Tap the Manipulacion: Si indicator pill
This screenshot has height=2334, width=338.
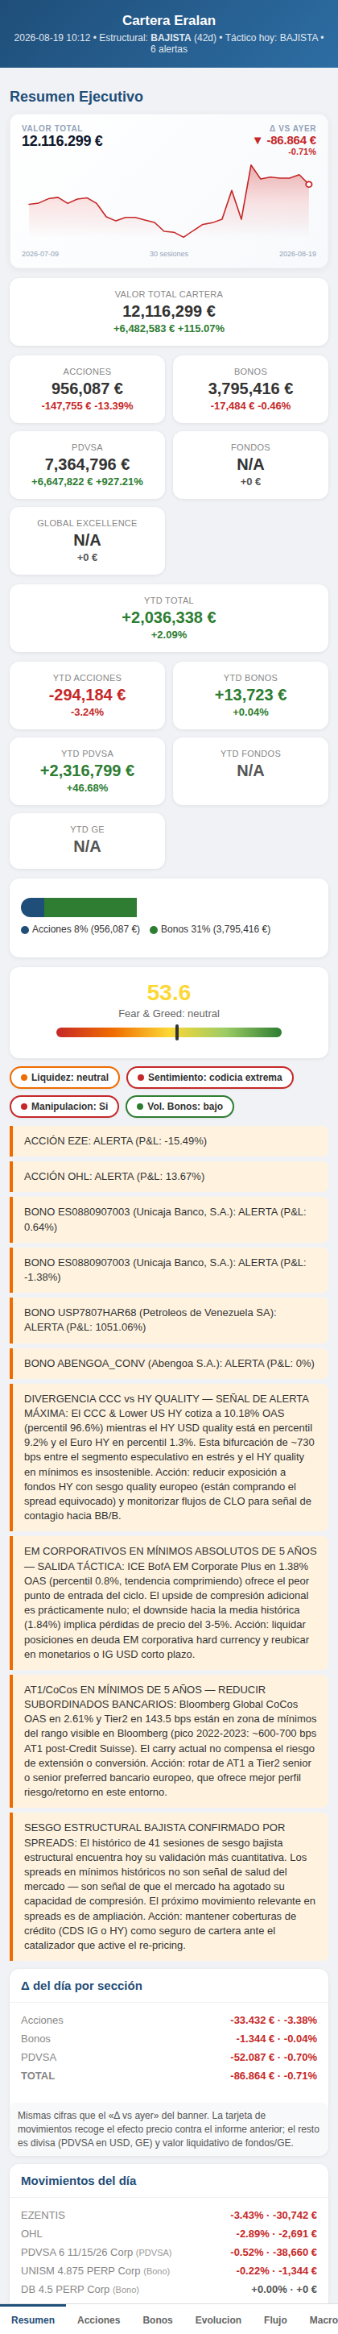(64, 1107)
